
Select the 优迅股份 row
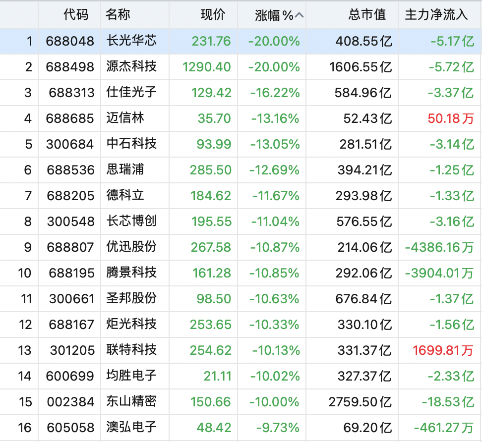(x=241, y=247)
